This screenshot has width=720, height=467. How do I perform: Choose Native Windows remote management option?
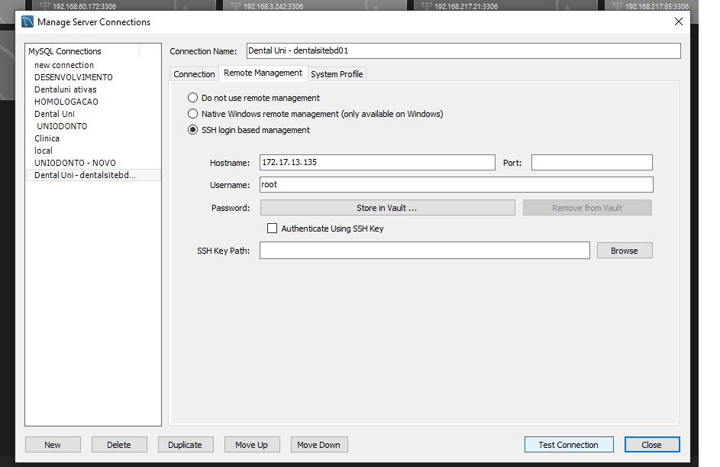point(193,114)
